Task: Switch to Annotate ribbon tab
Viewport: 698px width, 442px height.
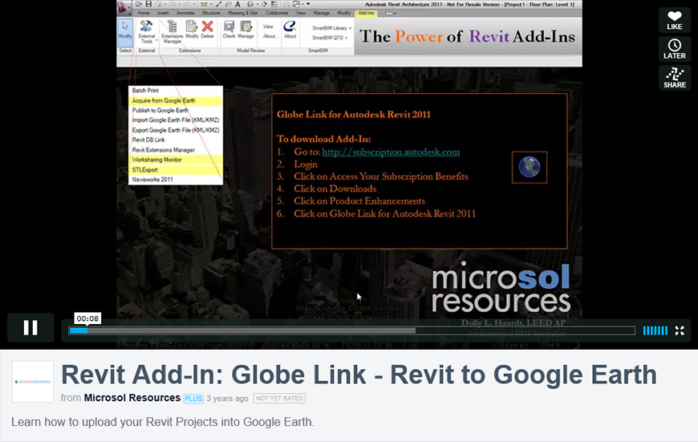Action: 185,13
